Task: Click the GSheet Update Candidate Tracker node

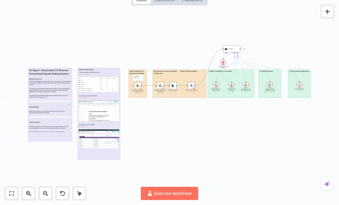Action: pyautogui.click(x=269, y=85)
